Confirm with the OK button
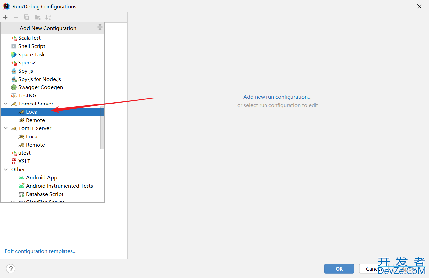 click(x=339, y=269)
